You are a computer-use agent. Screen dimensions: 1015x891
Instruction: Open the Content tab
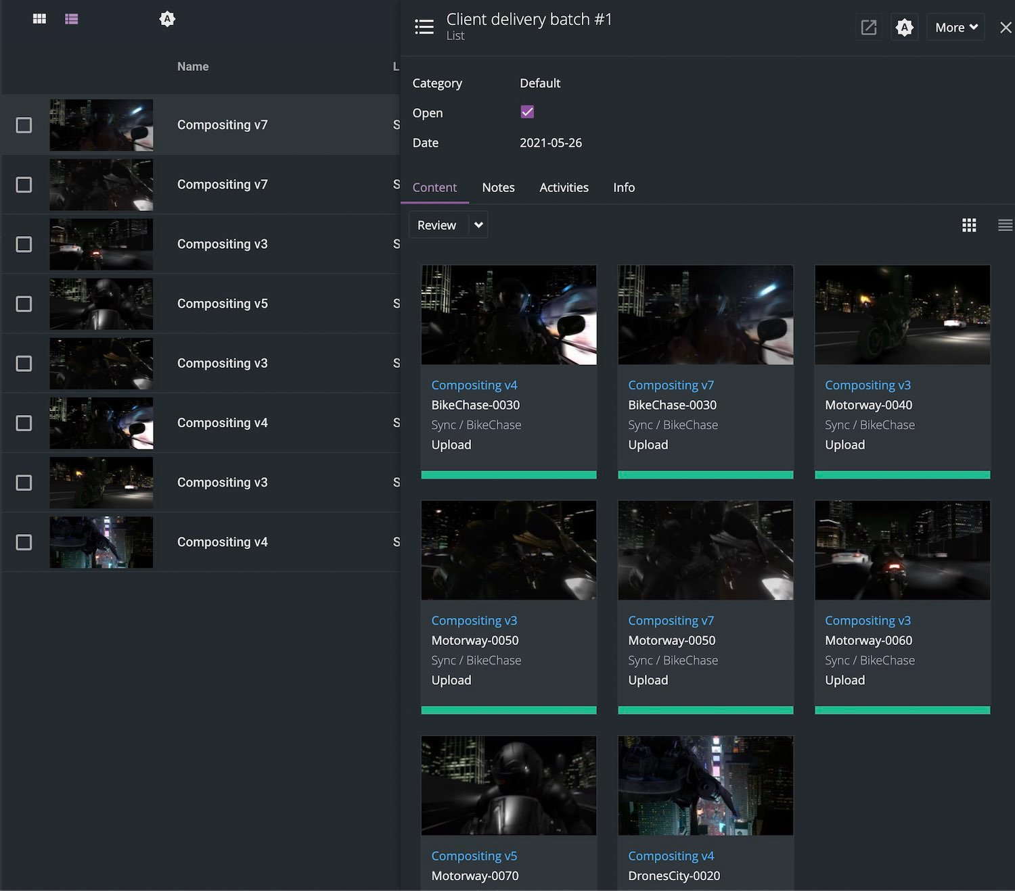(434, 187)
